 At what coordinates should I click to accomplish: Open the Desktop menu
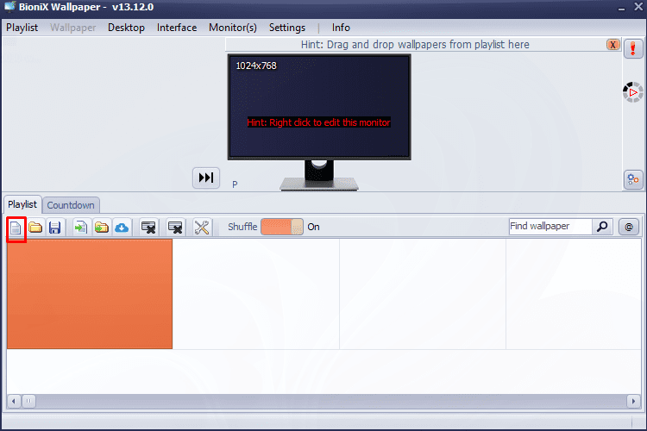coord(126,28)
